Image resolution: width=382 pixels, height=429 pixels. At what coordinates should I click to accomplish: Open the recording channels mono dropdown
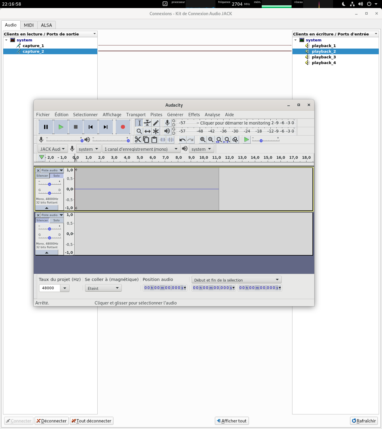tap(141, 149)
